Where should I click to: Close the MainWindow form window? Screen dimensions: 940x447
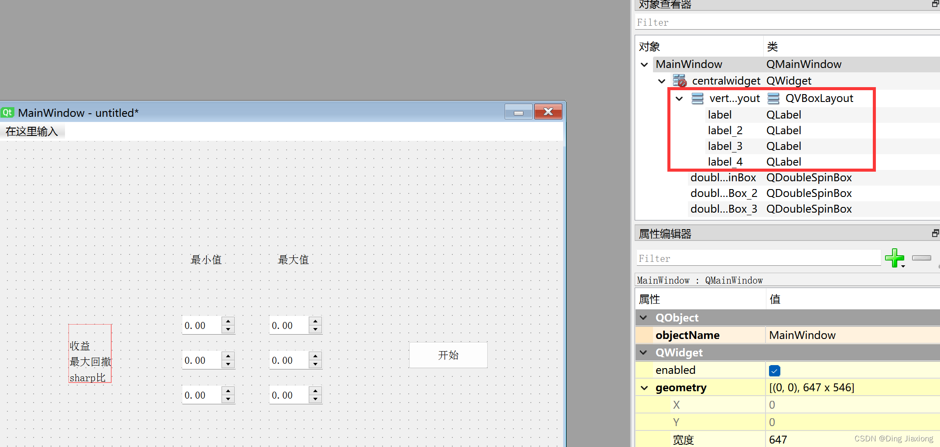(548, 112)
